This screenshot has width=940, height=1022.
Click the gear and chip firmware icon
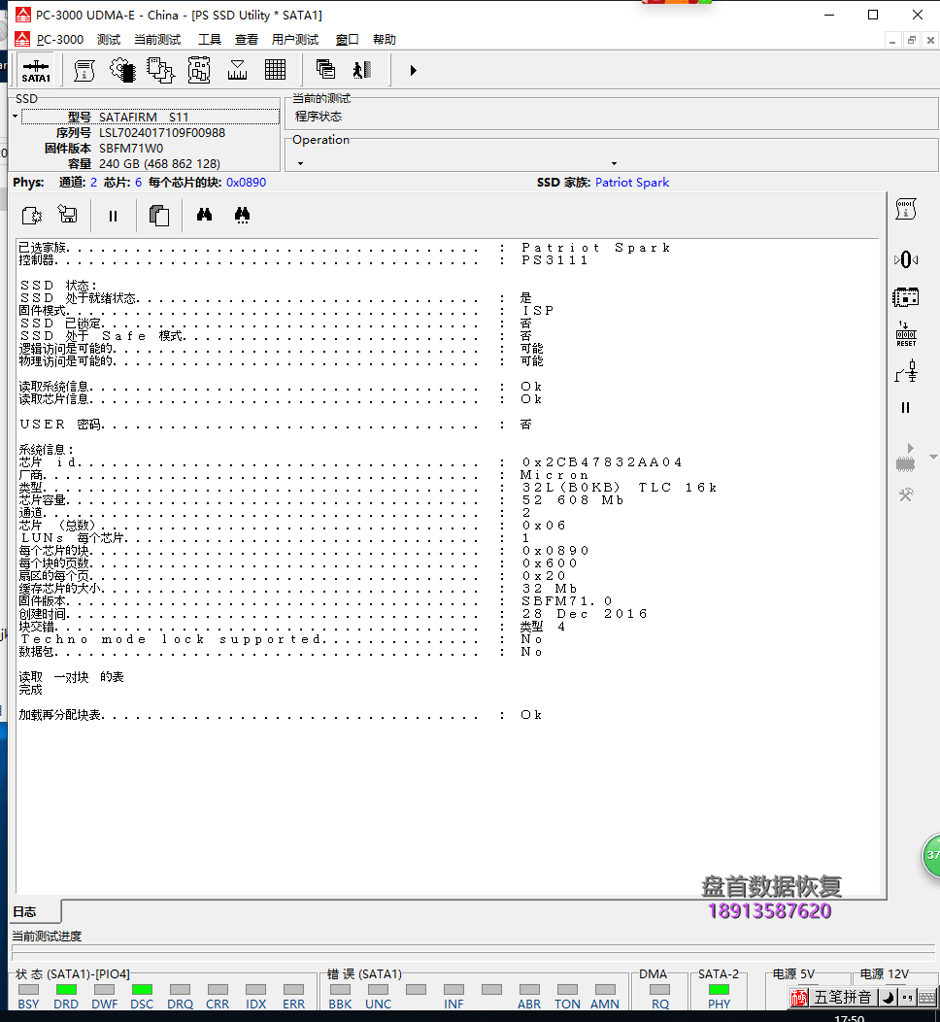(122, 70)
